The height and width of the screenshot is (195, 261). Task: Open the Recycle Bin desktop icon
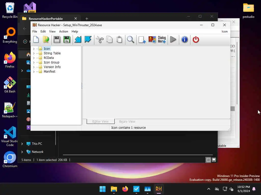click(x=10, y=10)
